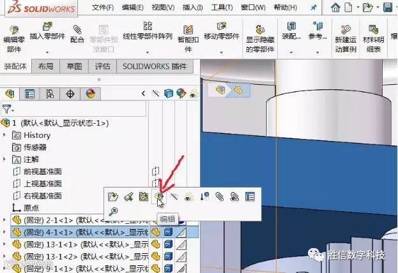This screenshot has height=273, width=398.
Task: Click the part icon in viewport breadcrumb
Action: [238, 90]
